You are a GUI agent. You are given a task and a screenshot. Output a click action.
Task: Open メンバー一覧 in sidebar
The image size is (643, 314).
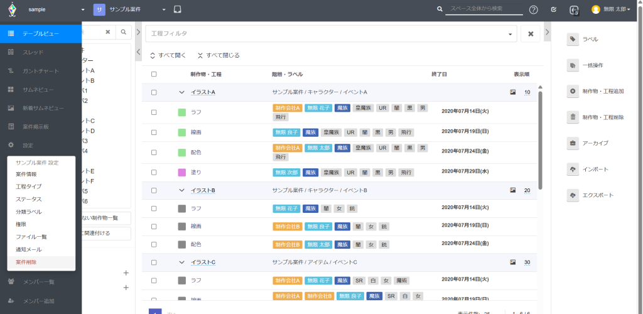pos(41,281)
